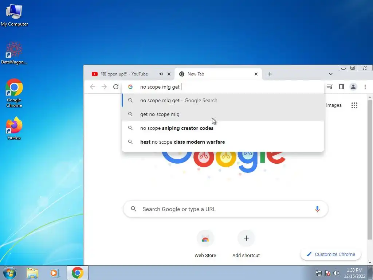The height and width of the screenshot is (280, 373).
Task: Choose 'get no scope mlg' suggestion
Action: (x=223, y=114)
